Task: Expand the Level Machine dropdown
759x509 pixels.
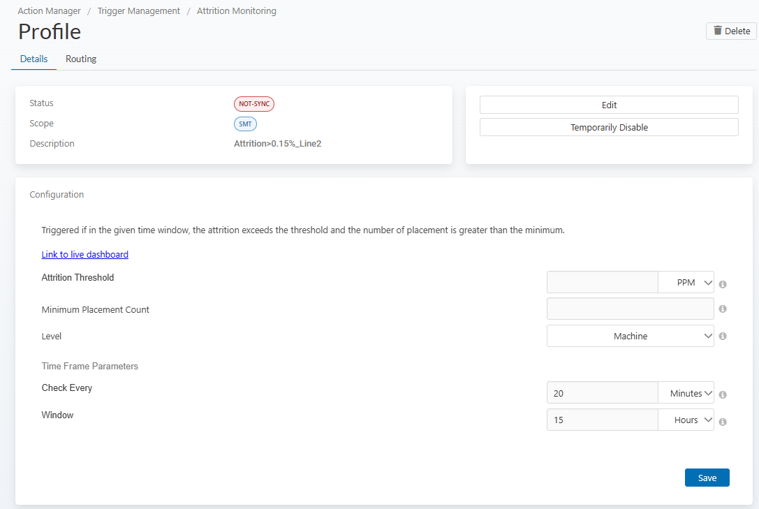Action: [630, 336]
